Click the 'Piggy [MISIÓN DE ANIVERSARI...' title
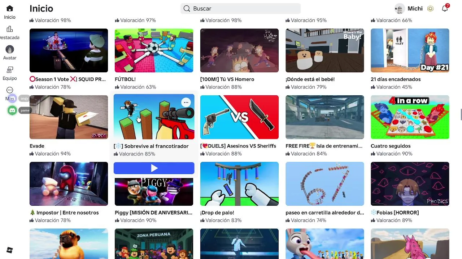Image resolution: width=462 pixels, height=259 pixels. click(x=153, y=213)
